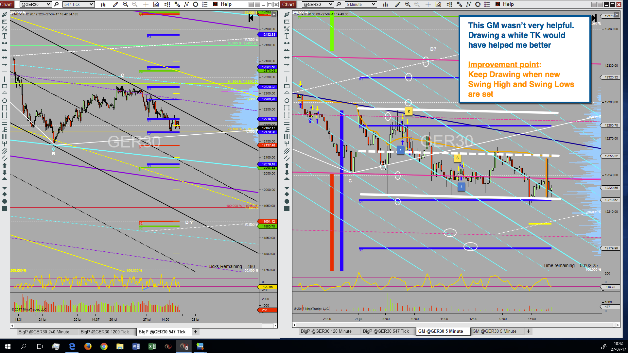Select the draw pencil tool in right chart
This screenshot has width=628, height=353.
pos(397,4)
